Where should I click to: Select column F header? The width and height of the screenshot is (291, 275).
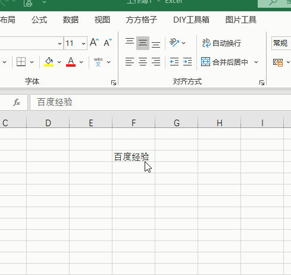(x=134, y=123)
